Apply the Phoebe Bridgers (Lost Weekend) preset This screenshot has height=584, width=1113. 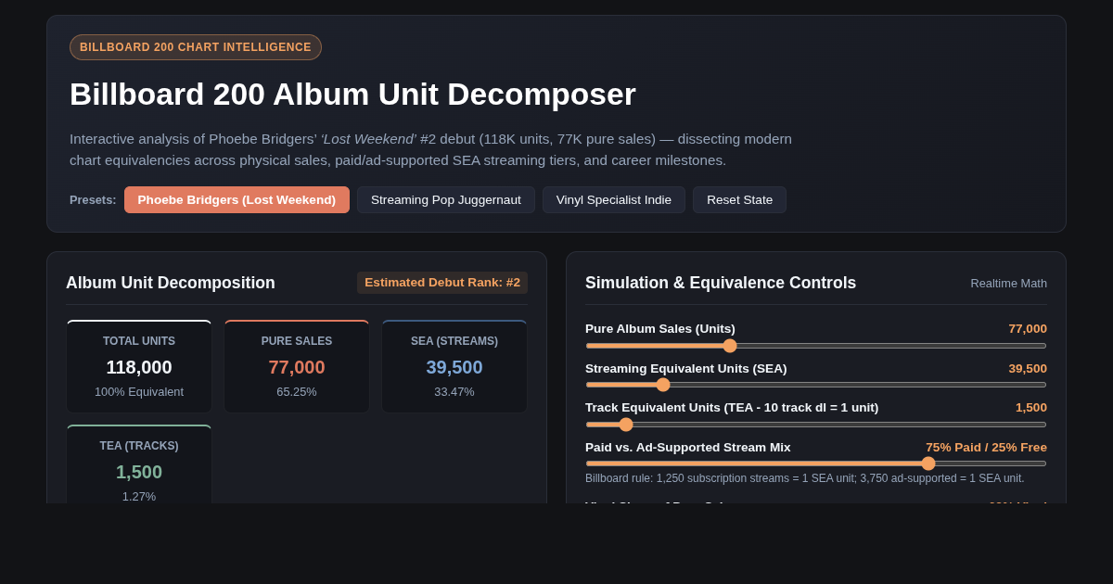237,199
